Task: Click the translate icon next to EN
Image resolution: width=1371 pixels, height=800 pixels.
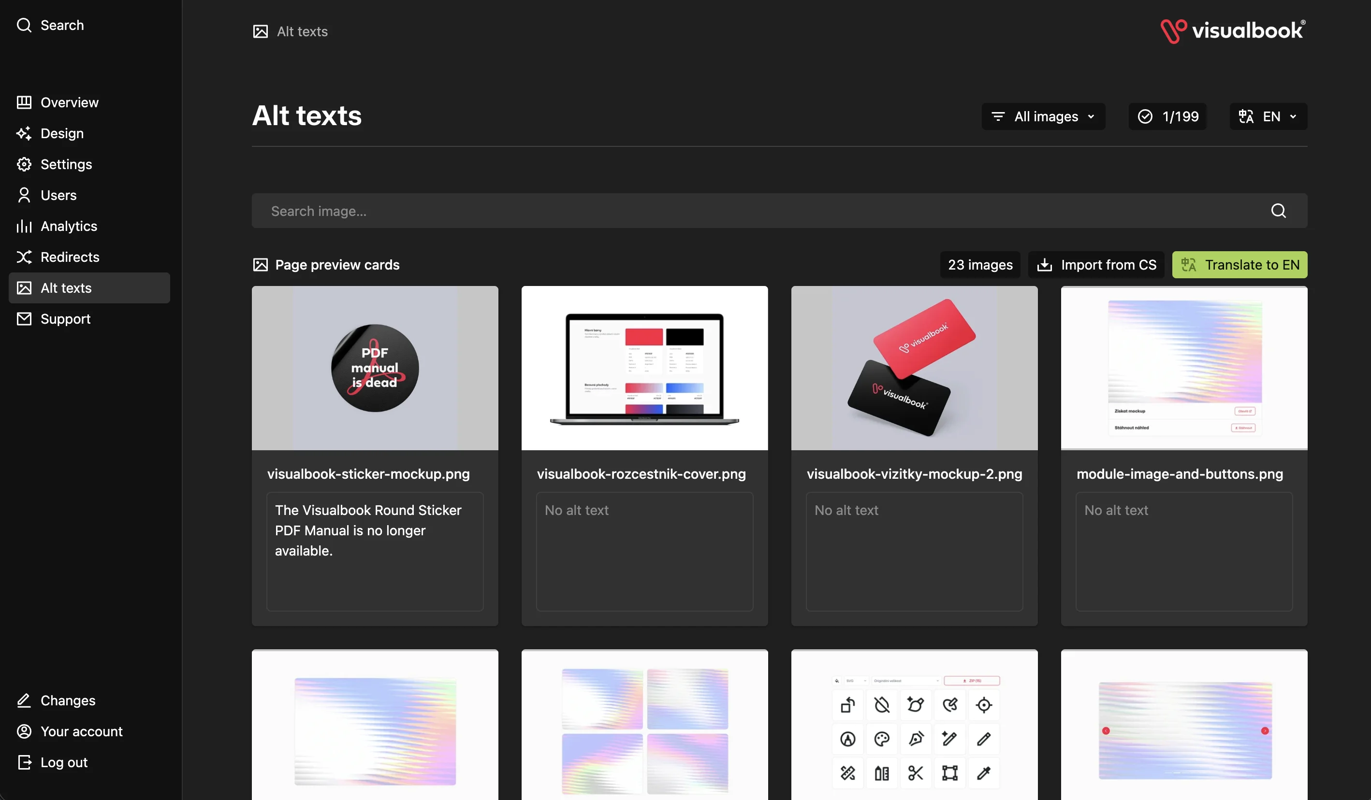Action: point(1246,116)
